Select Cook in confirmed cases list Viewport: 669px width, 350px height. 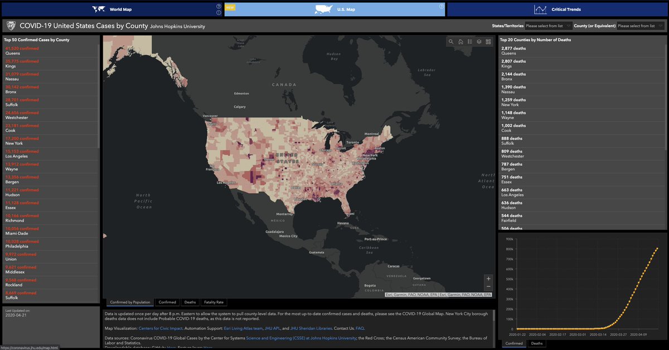(x=50, y=128)
